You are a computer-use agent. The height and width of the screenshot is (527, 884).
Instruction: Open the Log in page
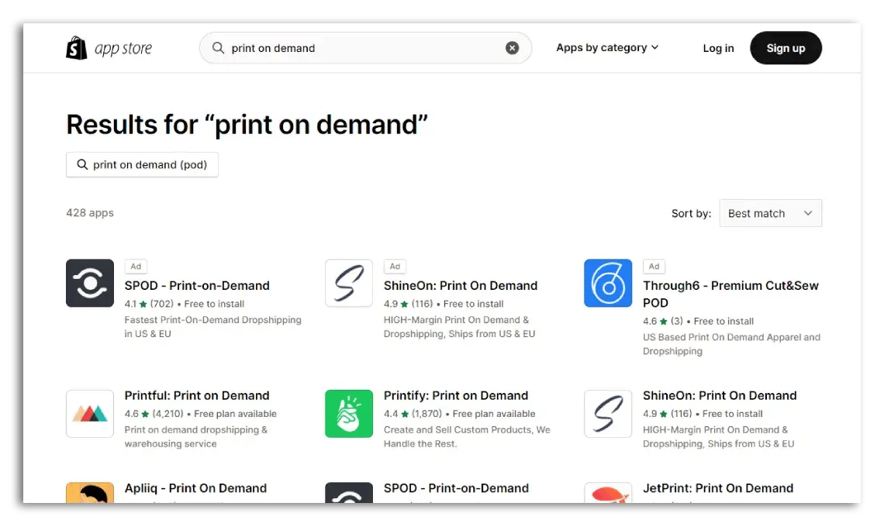click(718, 48)
